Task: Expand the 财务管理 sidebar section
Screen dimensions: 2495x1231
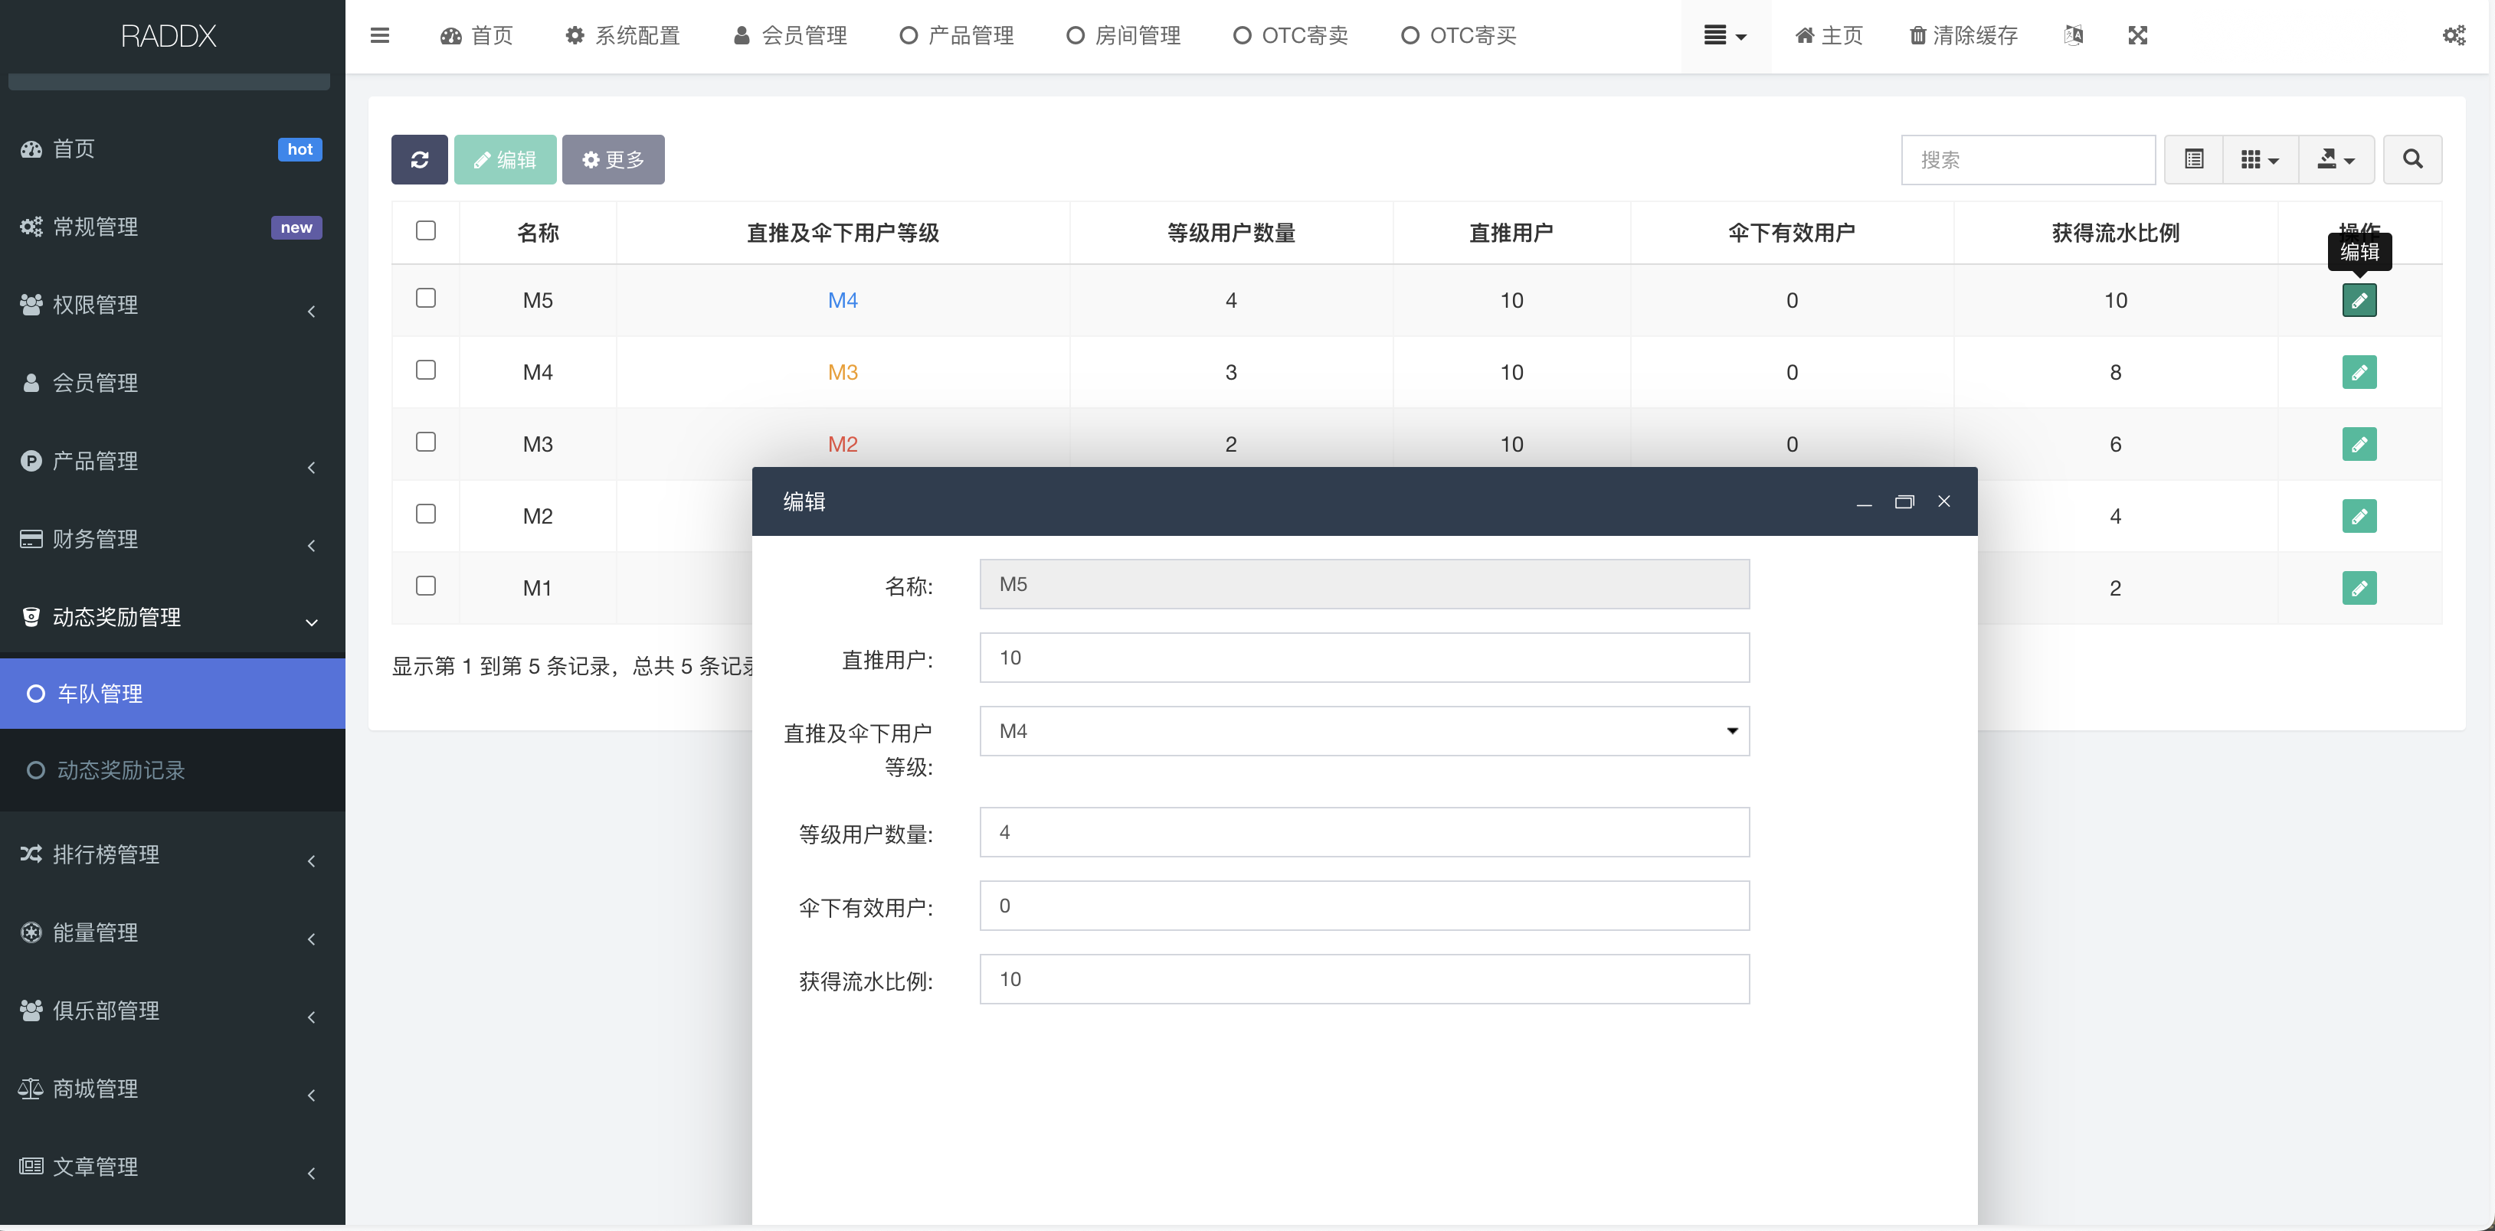Action: (x=95, y=539)
